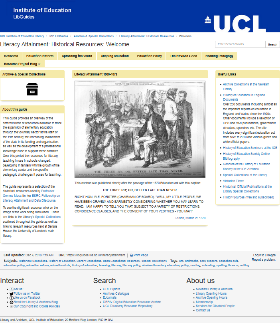Click the Enter Search Words field

240,44
